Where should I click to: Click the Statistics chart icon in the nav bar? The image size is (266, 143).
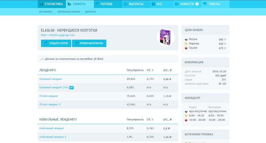[41, 4]
